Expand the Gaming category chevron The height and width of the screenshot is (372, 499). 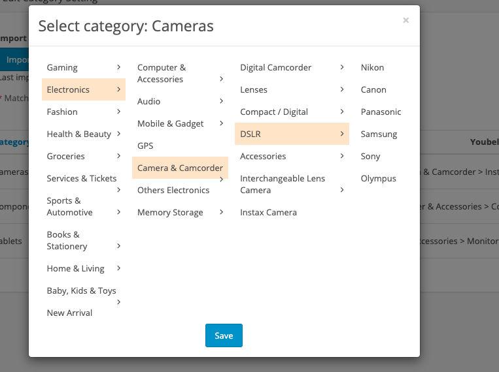(118, 67)
